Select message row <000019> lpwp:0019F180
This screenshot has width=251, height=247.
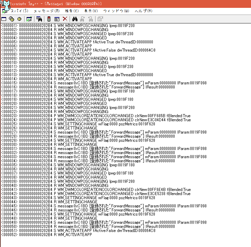click(x=67, y=99)
